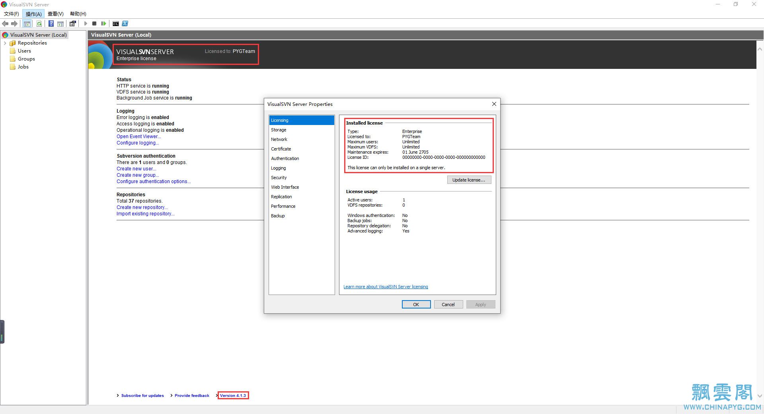Open Configure authentication options... link

[154, 182]
